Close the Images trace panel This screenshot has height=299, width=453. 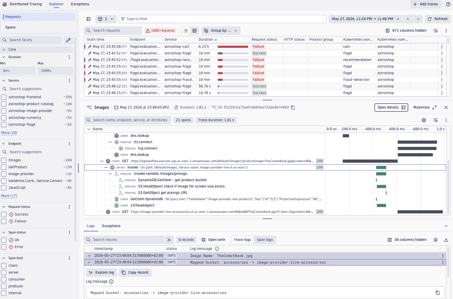coord(446,108)
